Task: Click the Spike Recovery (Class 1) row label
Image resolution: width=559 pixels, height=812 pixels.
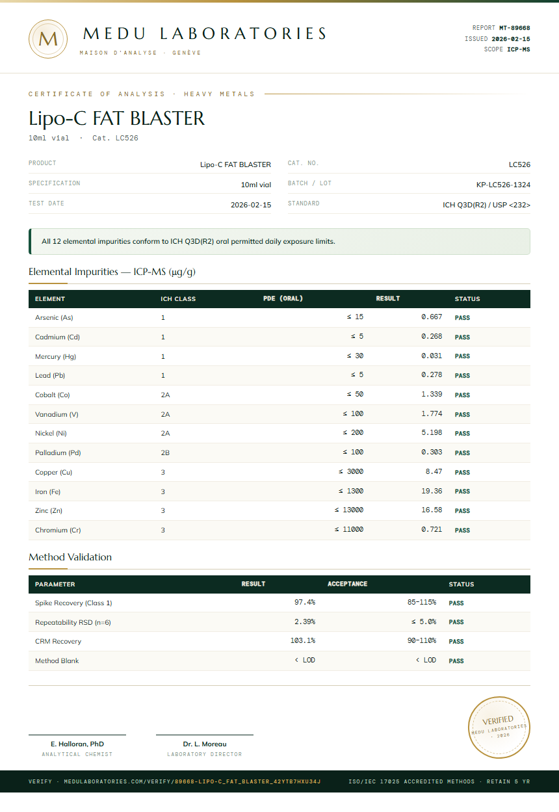Action: (x=73, y=603)
